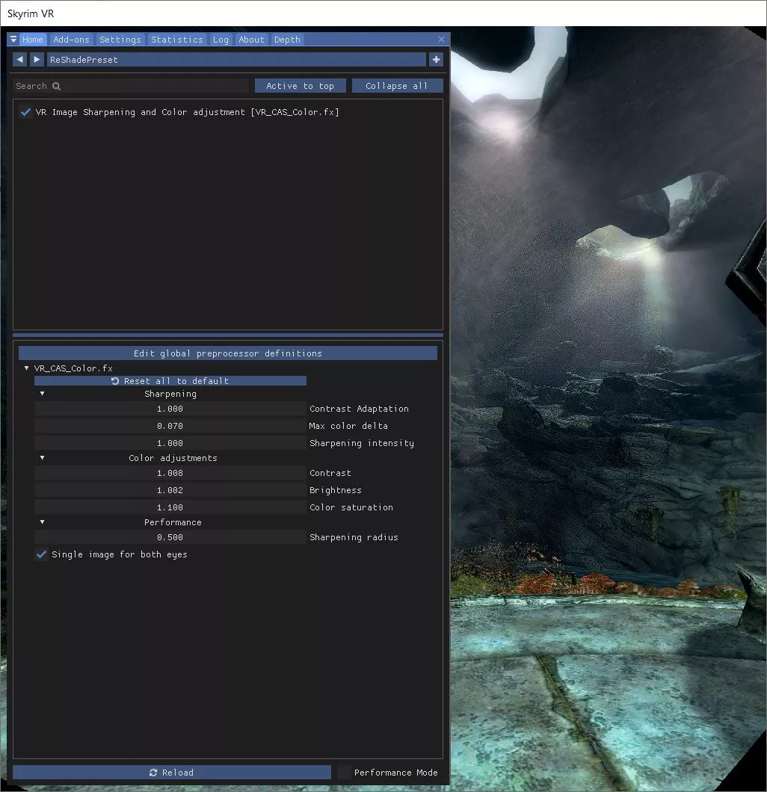Screen dimensions: 767x792
Task: Click the splitter bar between panels
Action: tap(228, 335)
